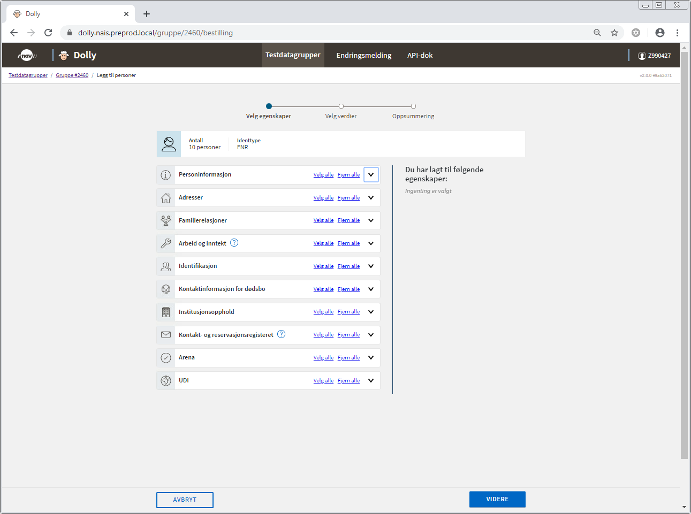This screenshot has width=691, height=514.
Task: Click the Velg verdier step marker
Action: (341, 106)
